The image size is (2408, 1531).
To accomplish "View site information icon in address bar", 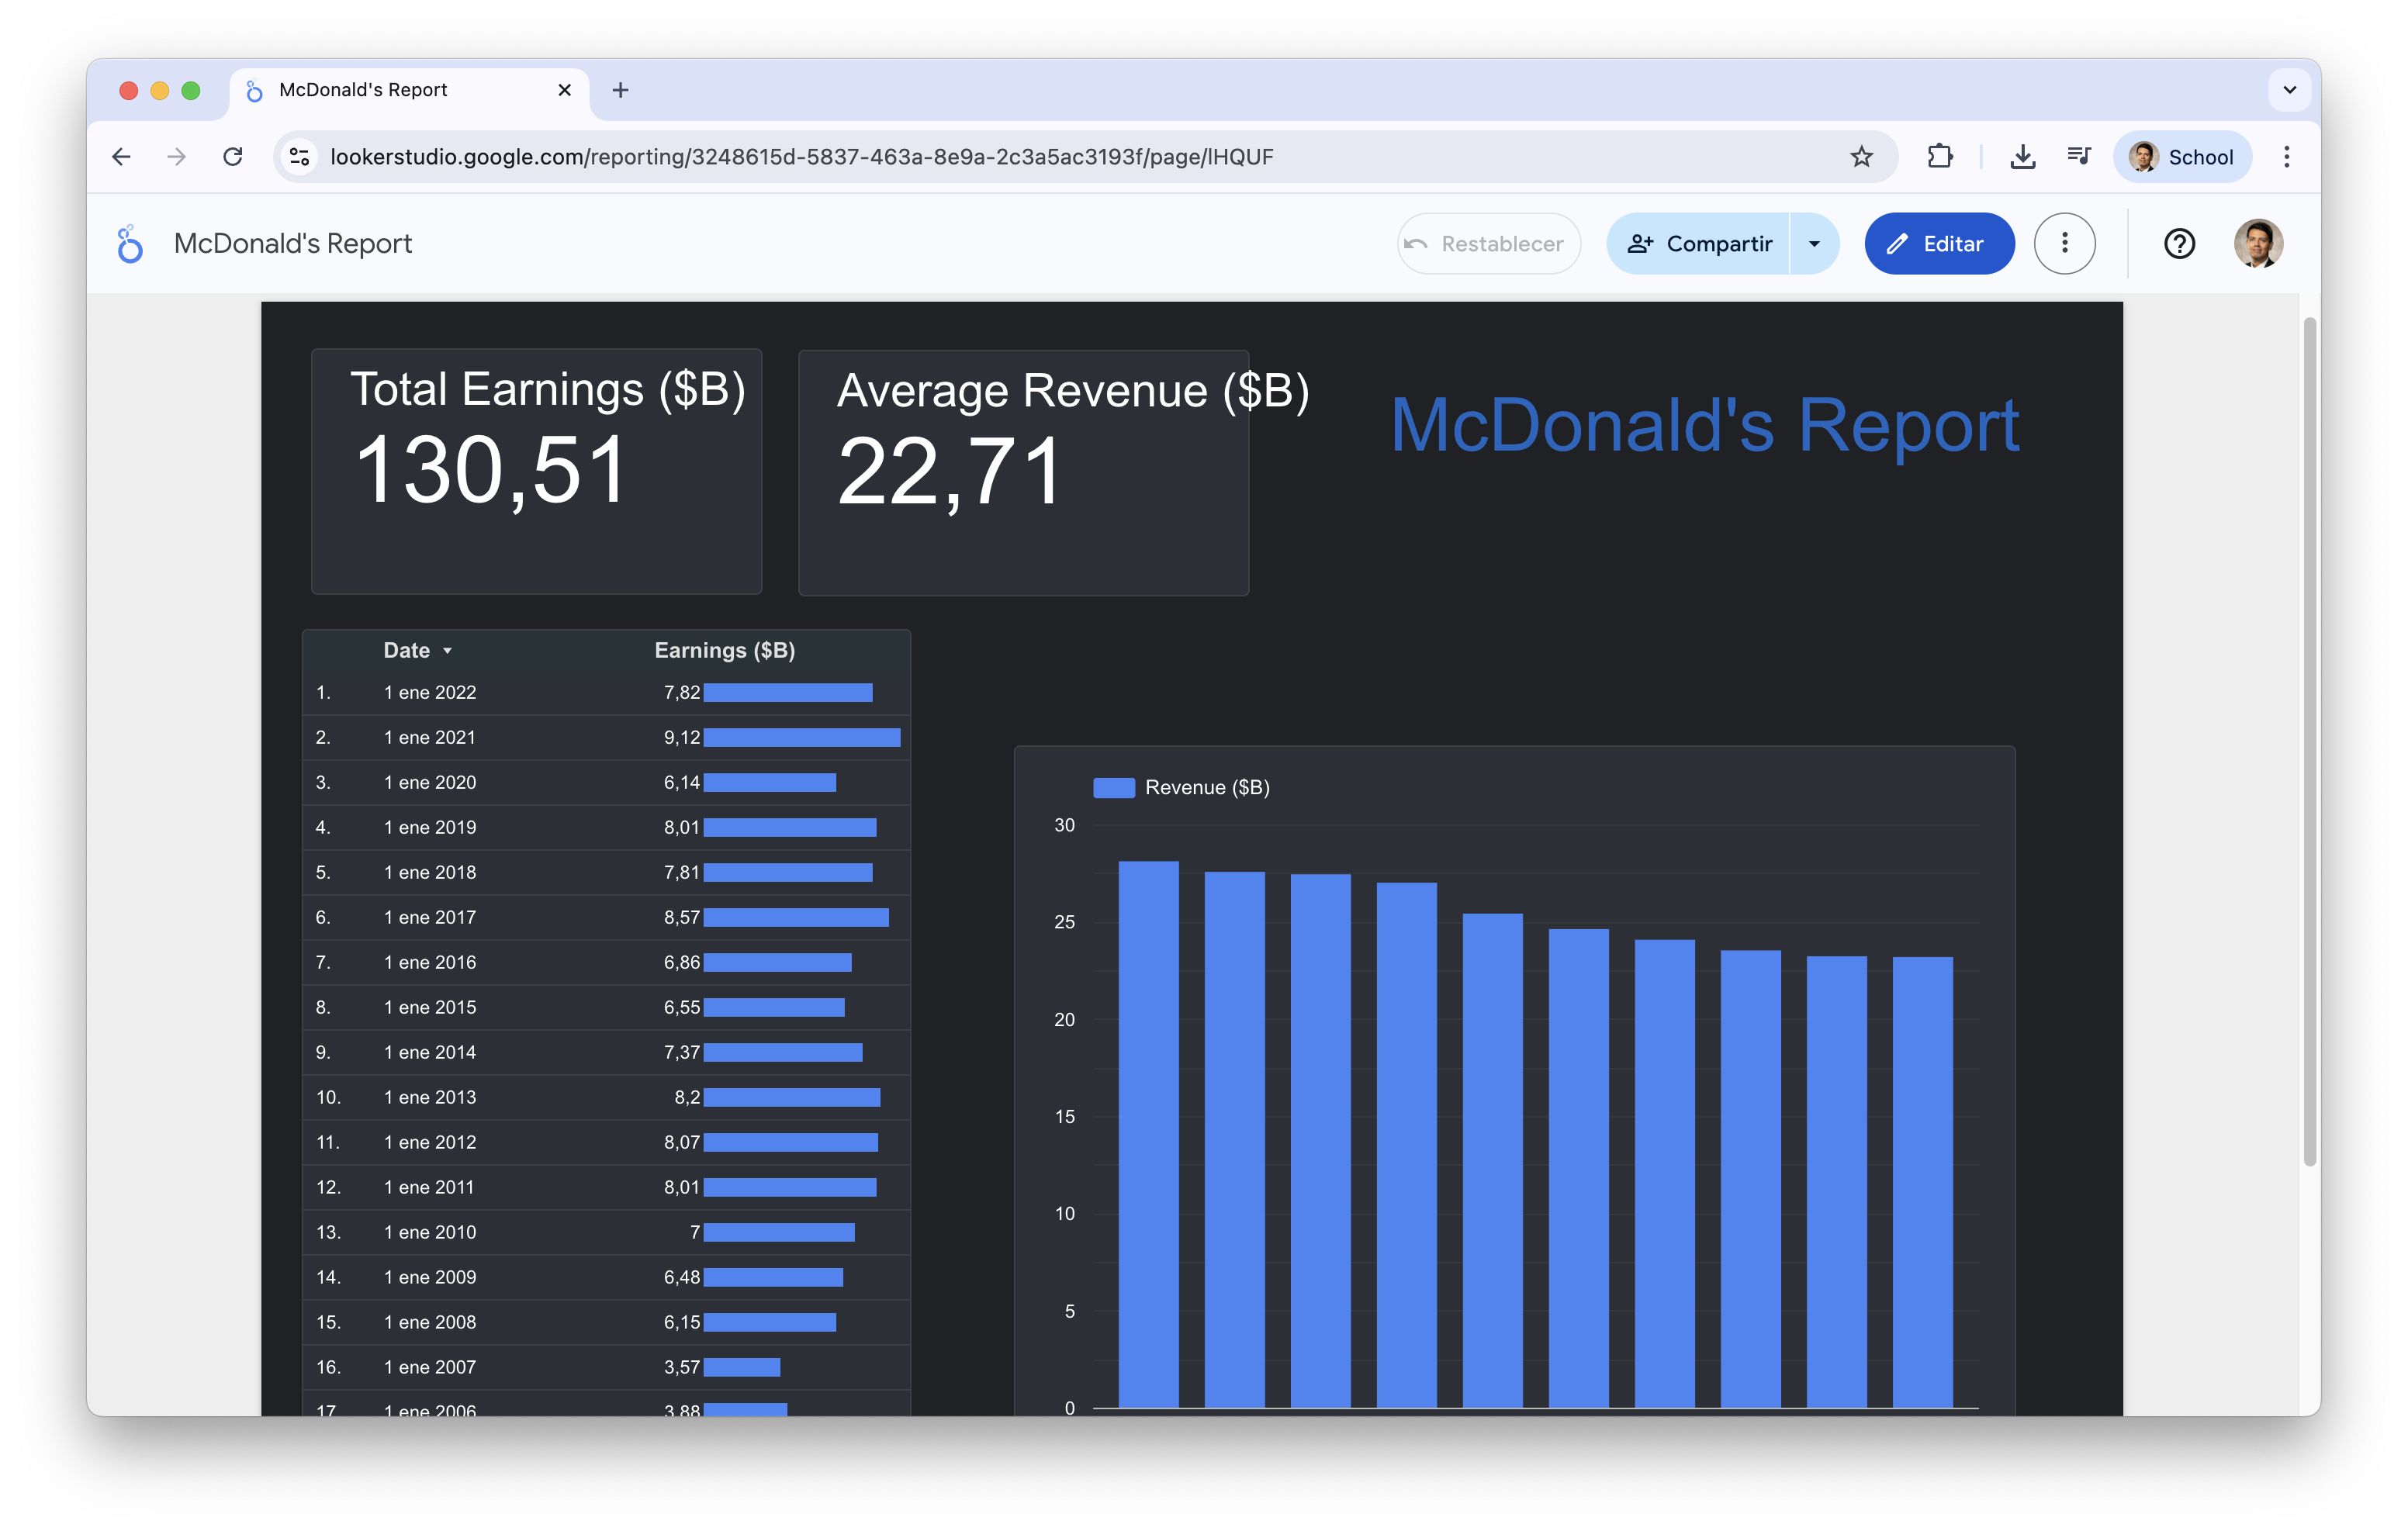I will pyautogui.click(x=299, y=157).
